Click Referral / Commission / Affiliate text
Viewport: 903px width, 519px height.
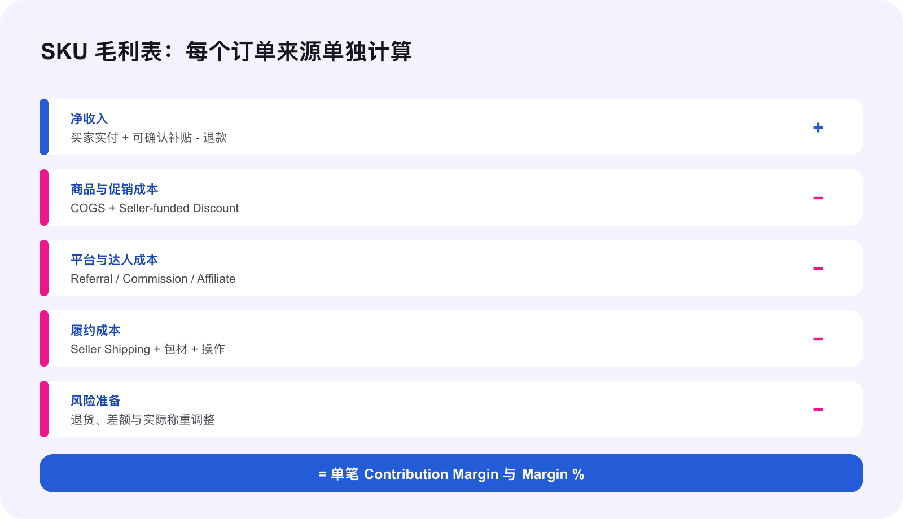pyautogui.click(x=153, y=279)
